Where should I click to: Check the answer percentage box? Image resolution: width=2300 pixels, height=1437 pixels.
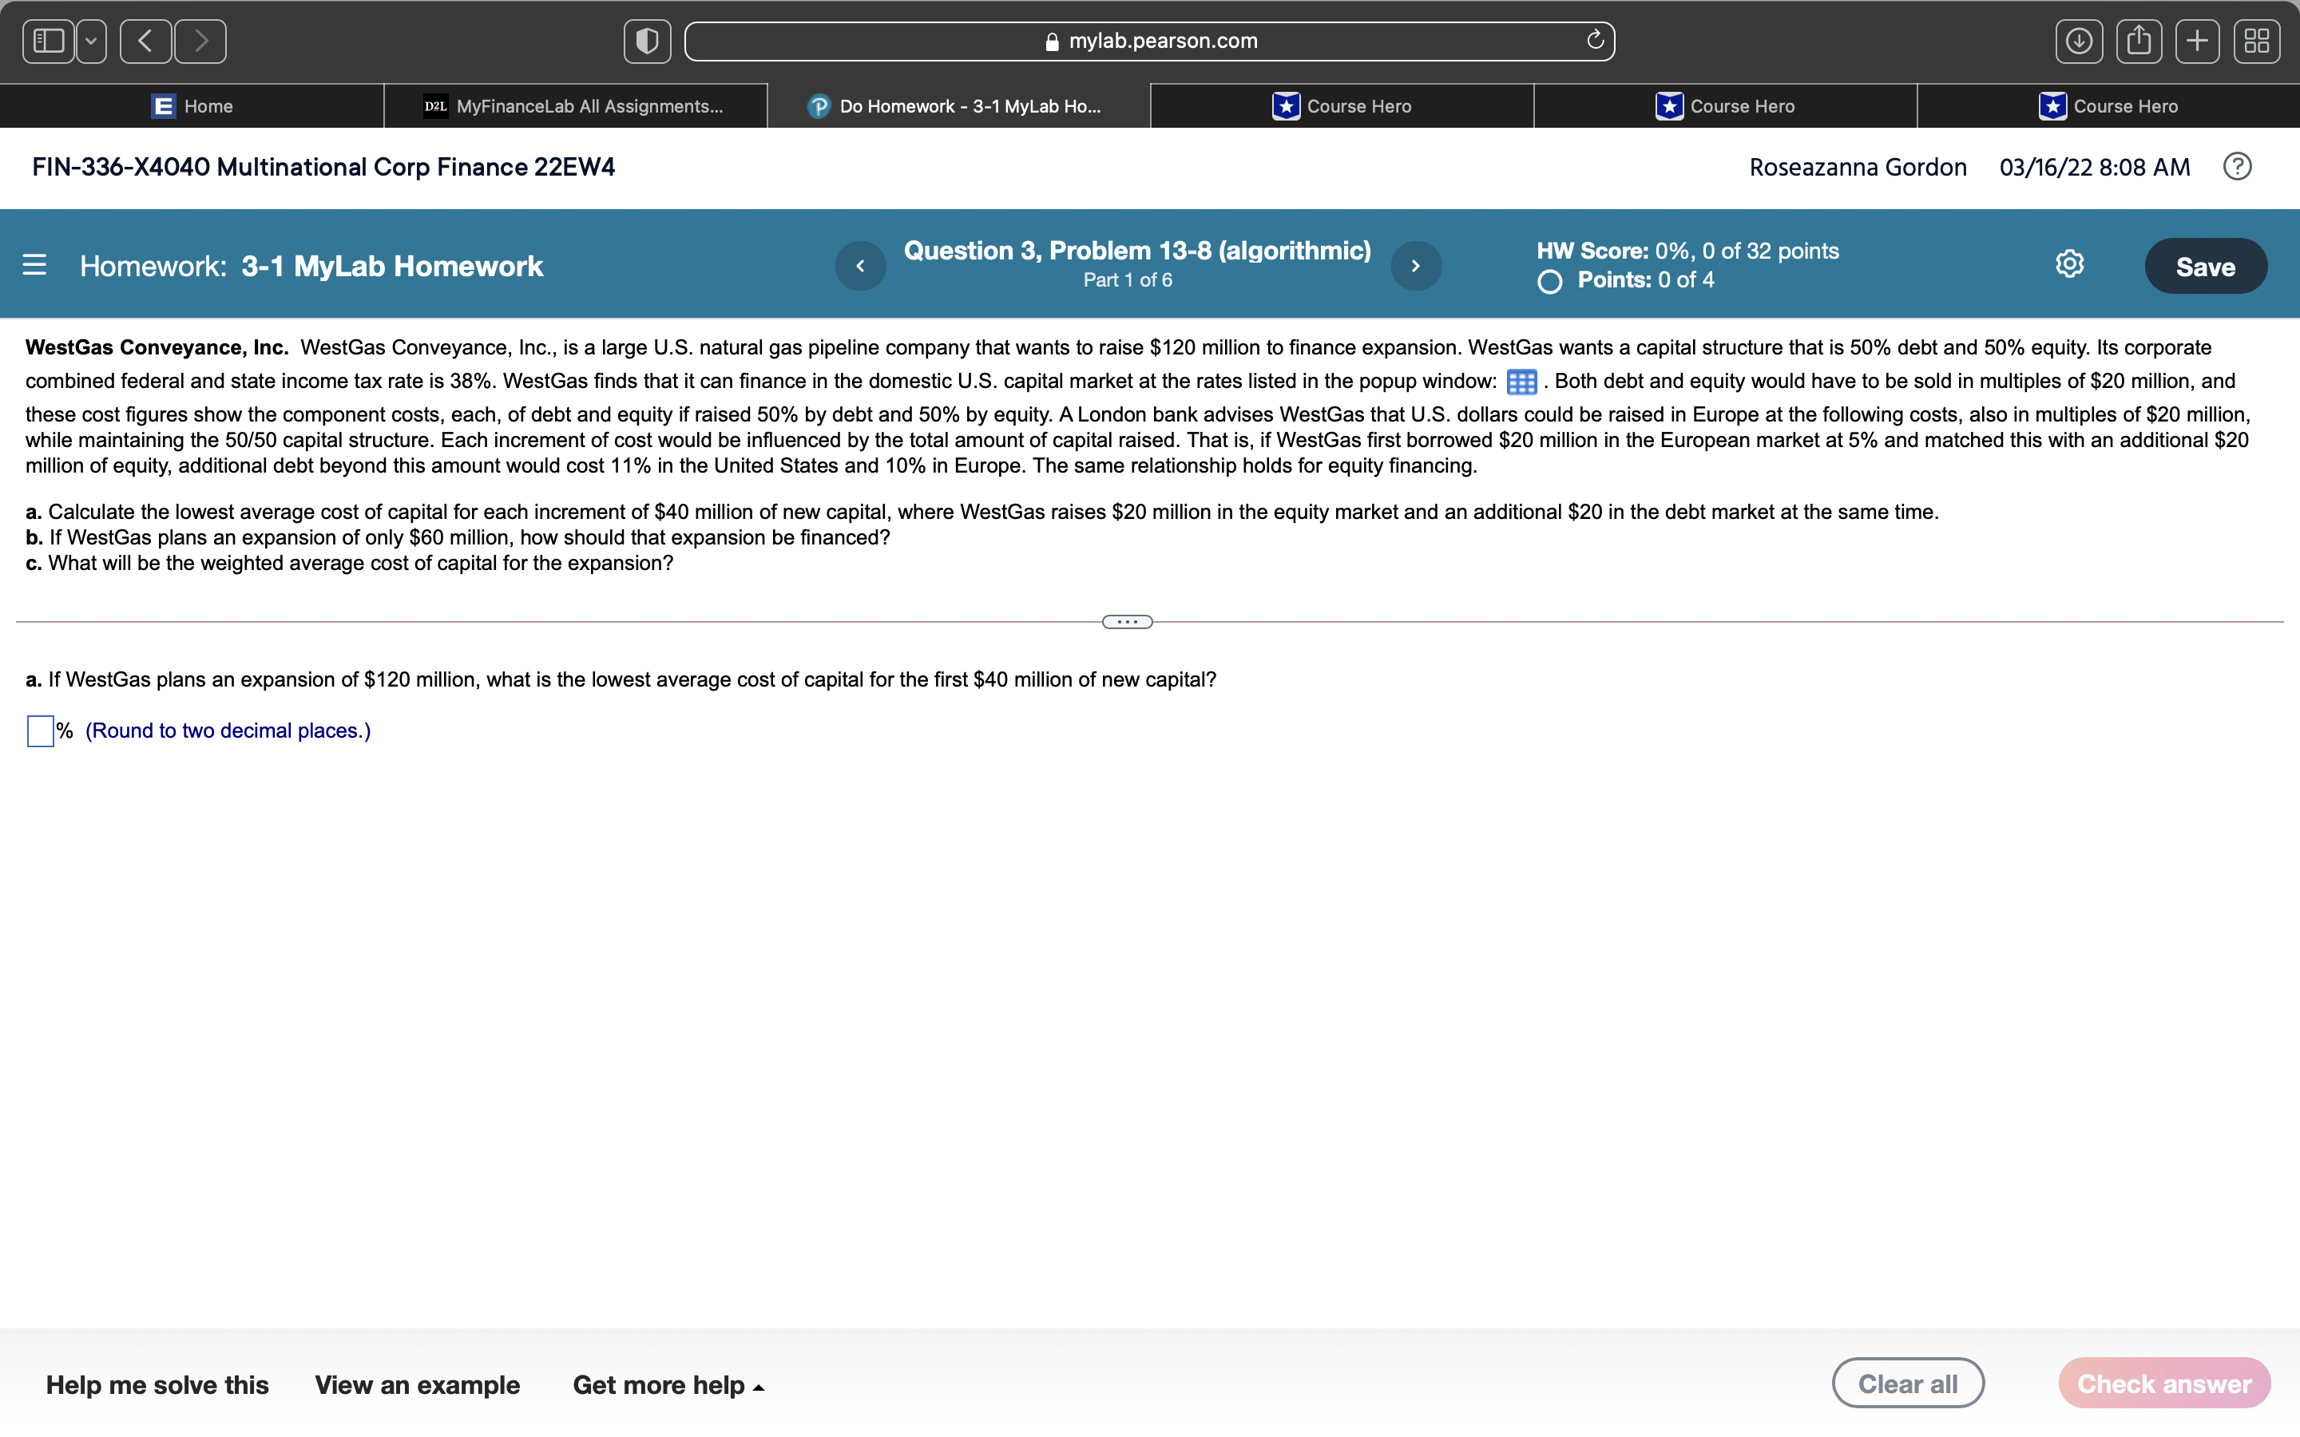[39, 730]
